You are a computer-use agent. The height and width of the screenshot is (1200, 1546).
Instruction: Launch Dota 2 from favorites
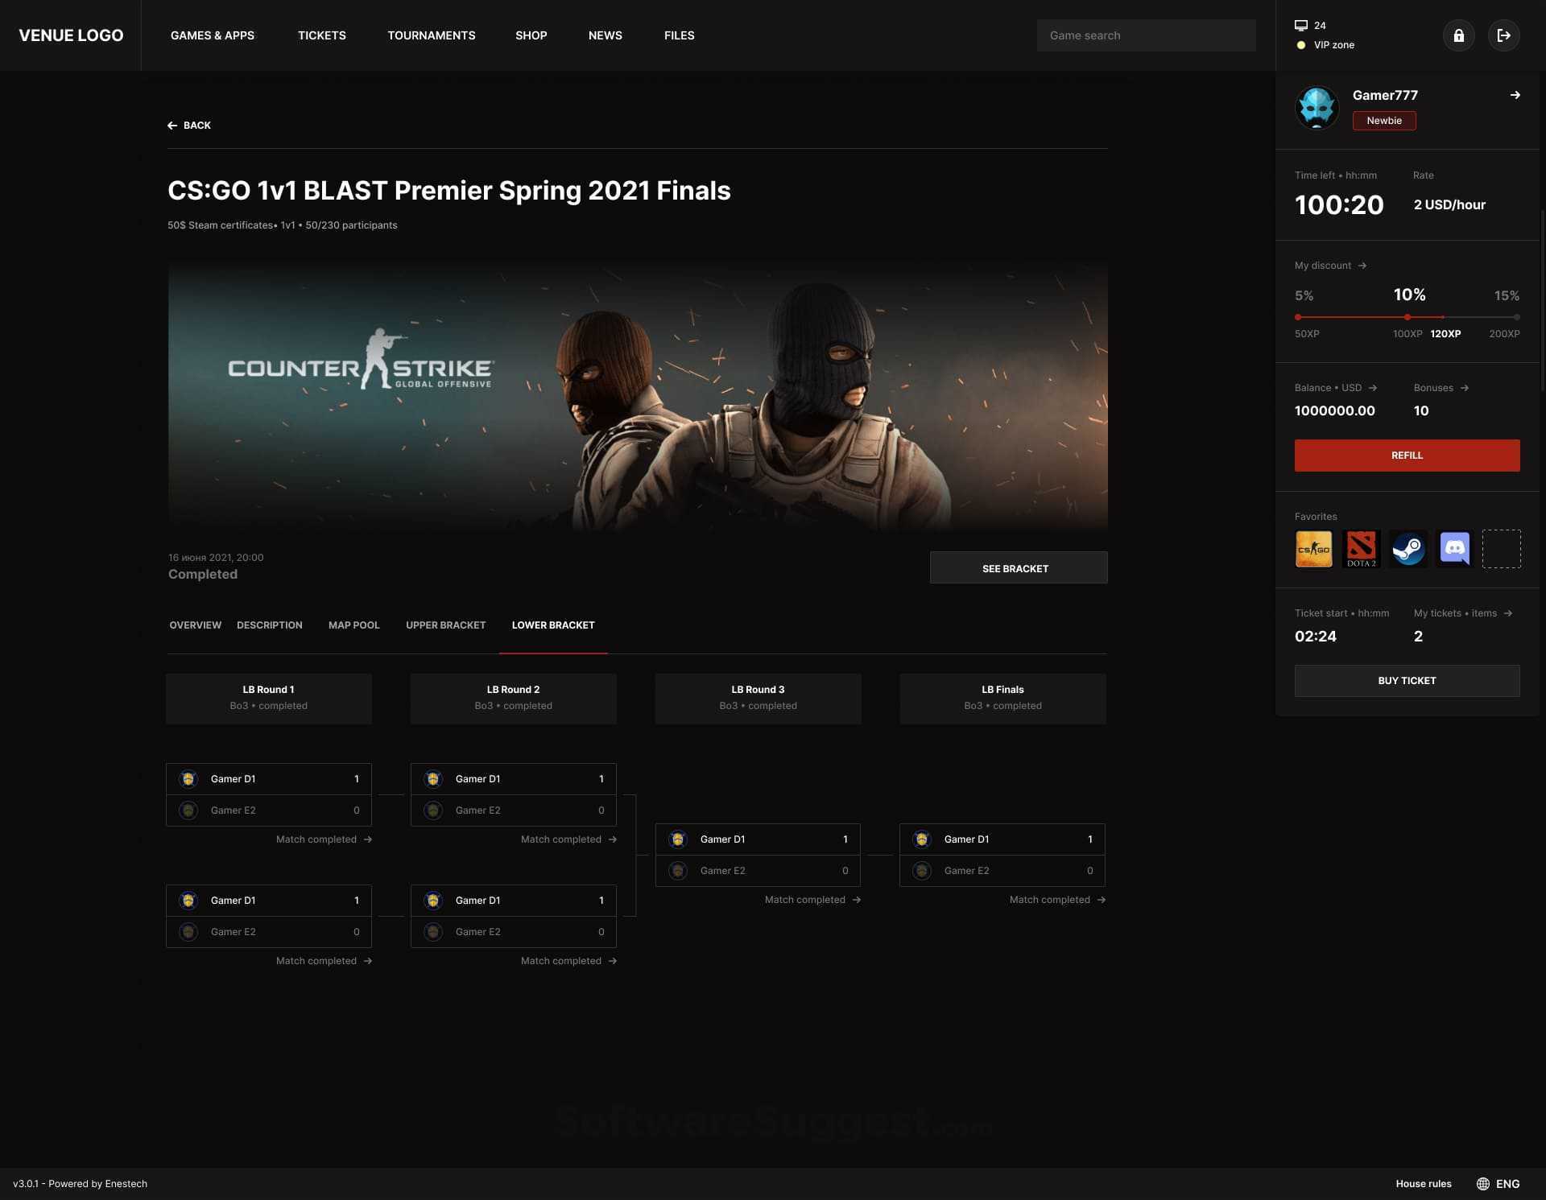click(1361, 549)
